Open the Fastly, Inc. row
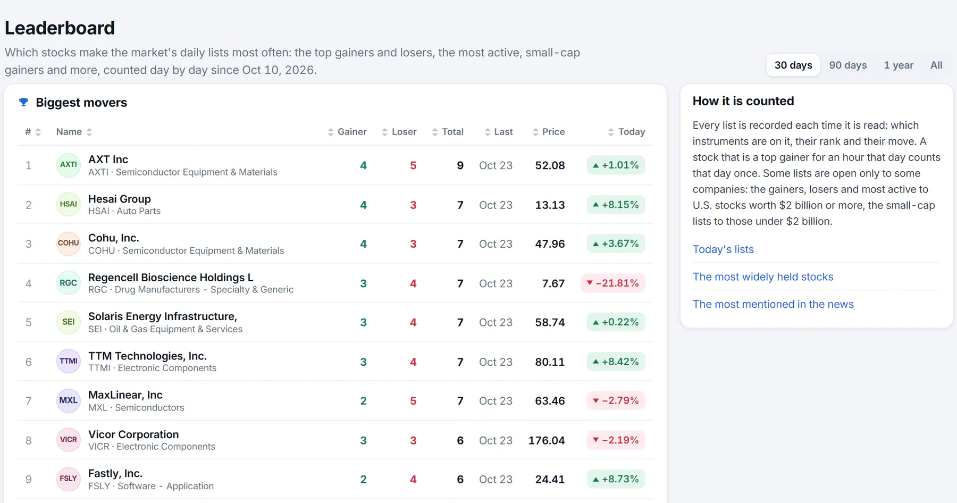Image resolution: width=957 pixels, height=503 pixels. (x=335, y=480)
